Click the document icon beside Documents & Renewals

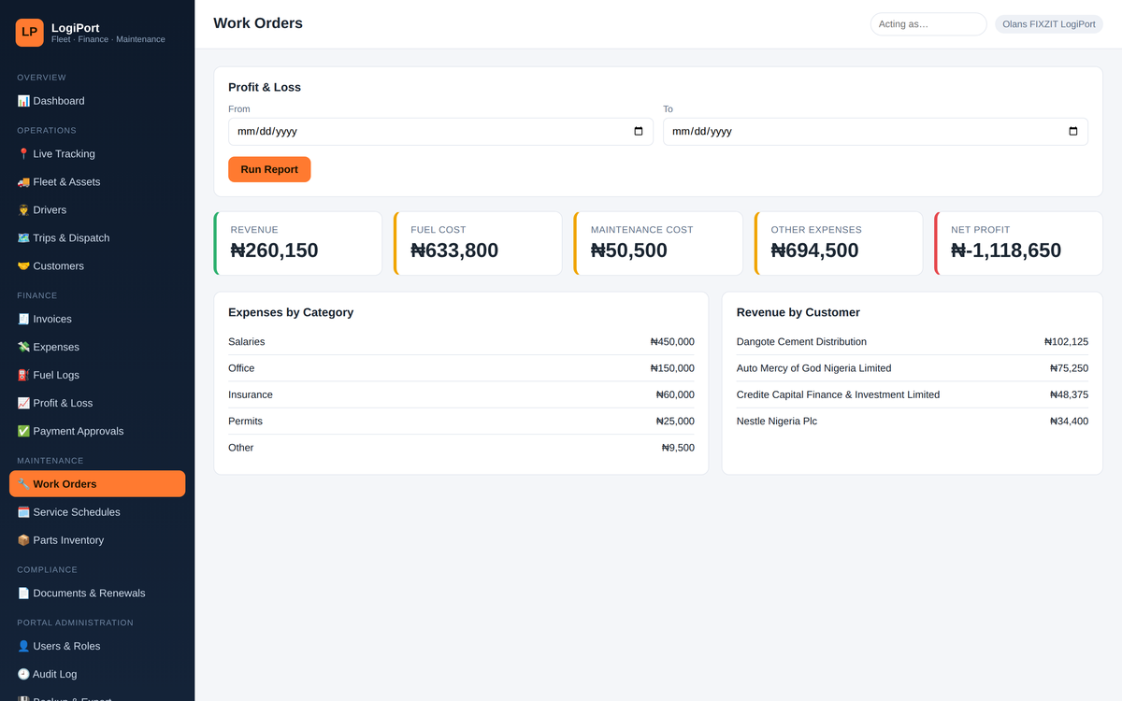tap(23, 594)
